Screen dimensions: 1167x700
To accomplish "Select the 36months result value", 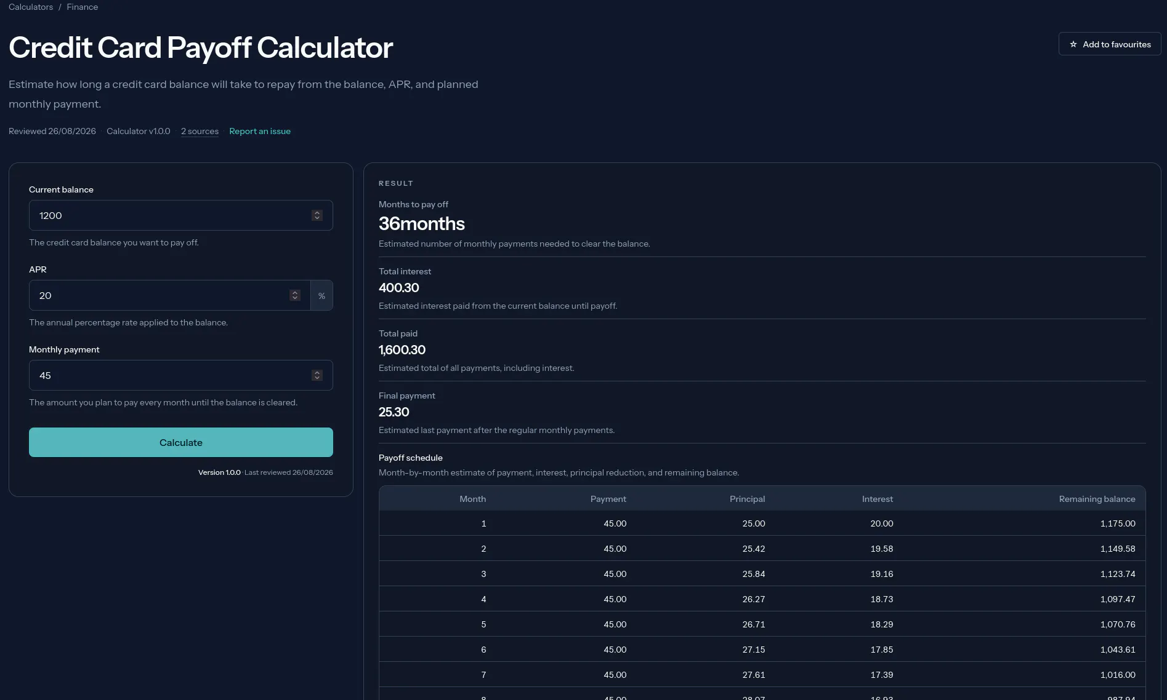I will click(x=422, y=223).
